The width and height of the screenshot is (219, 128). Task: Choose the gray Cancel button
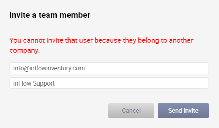[x=131, y=111]
